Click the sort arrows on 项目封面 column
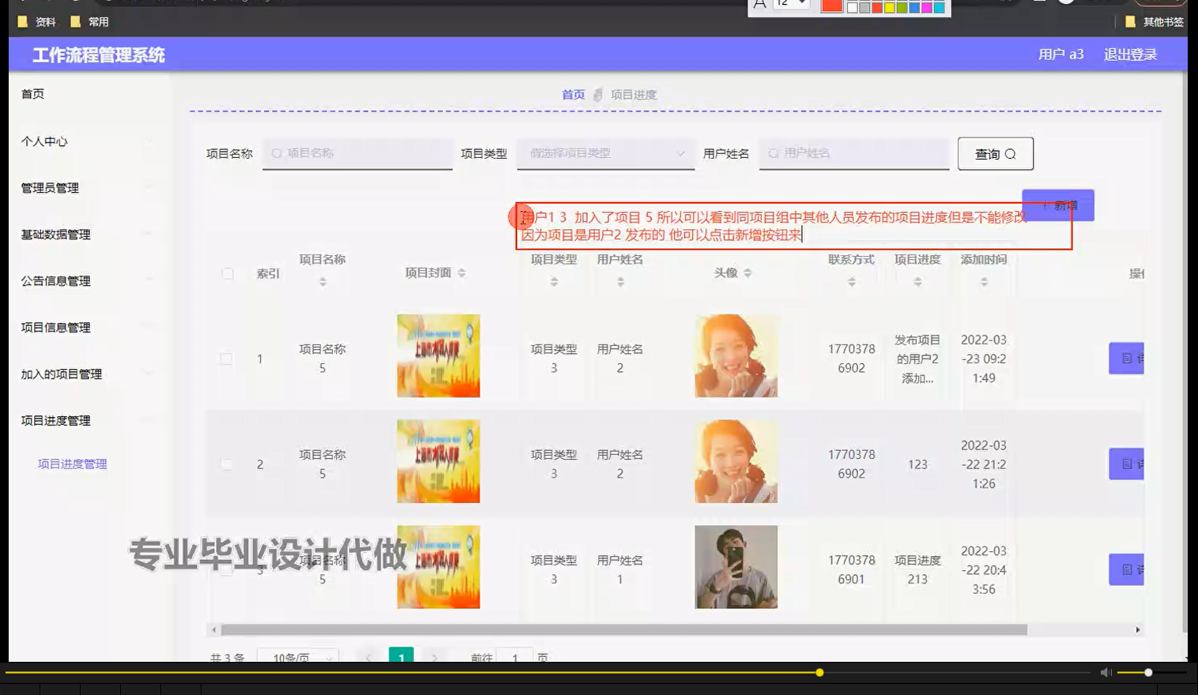The image size is (1198, 695). [x=460, y=272]
